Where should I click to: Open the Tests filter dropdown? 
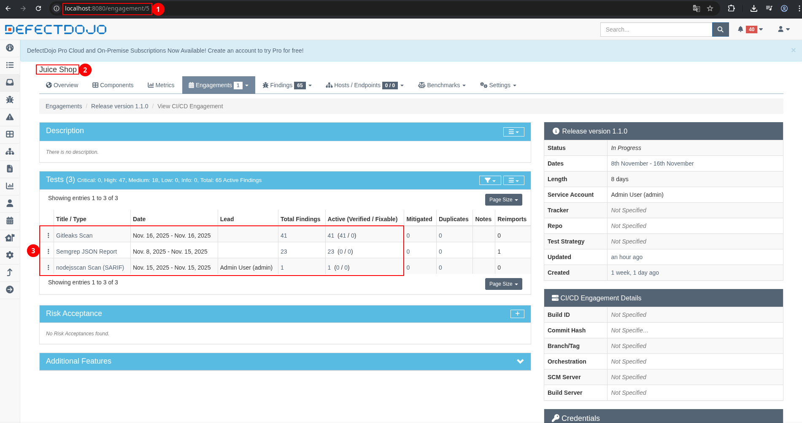tap(490, 180)
